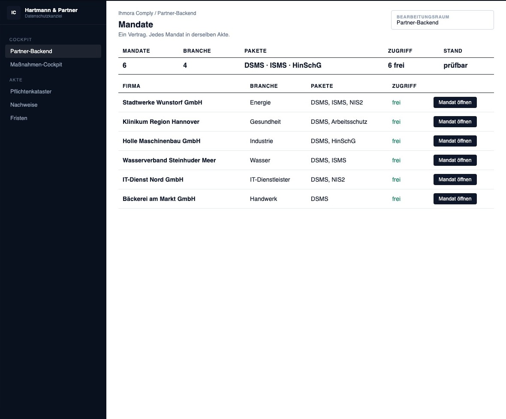Open the mandate for Wasserverband Steinhuder Meer

[x=455, y=160]
